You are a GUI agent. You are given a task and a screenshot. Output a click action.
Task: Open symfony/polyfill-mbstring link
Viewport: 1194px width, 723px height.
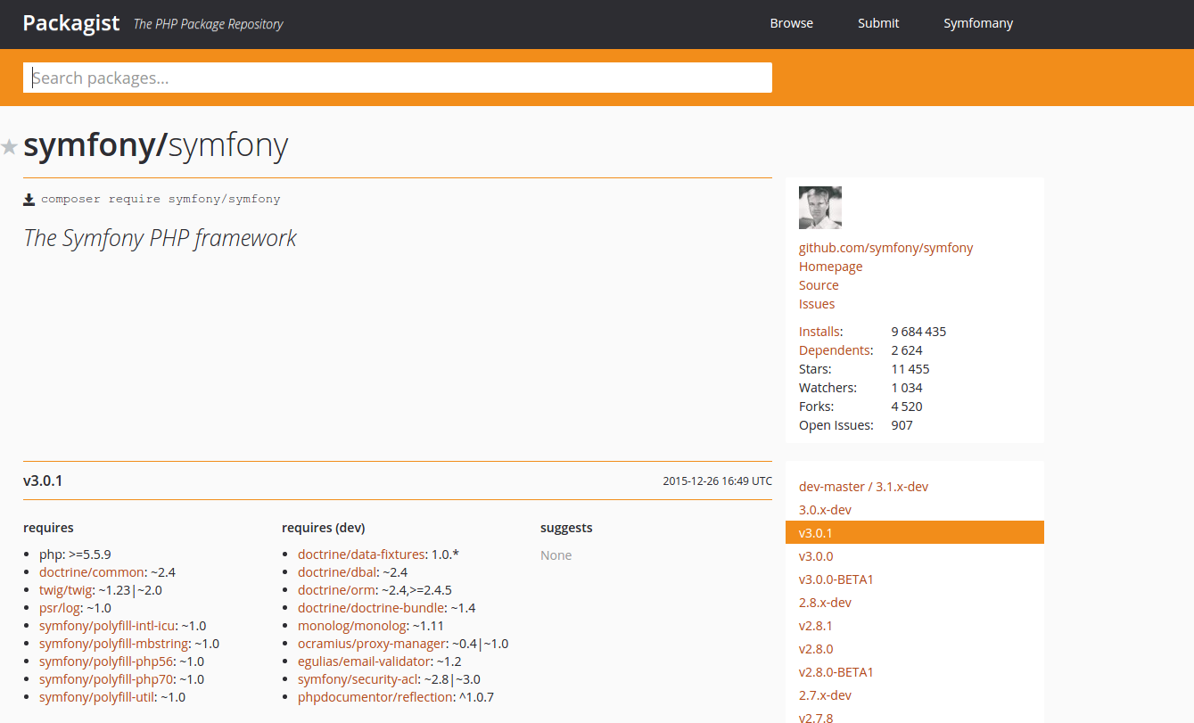coord(113,644)
